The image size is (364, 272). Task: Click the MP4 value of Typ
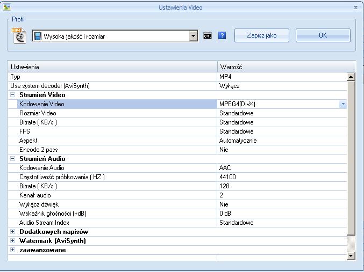[x=225, y=77]
